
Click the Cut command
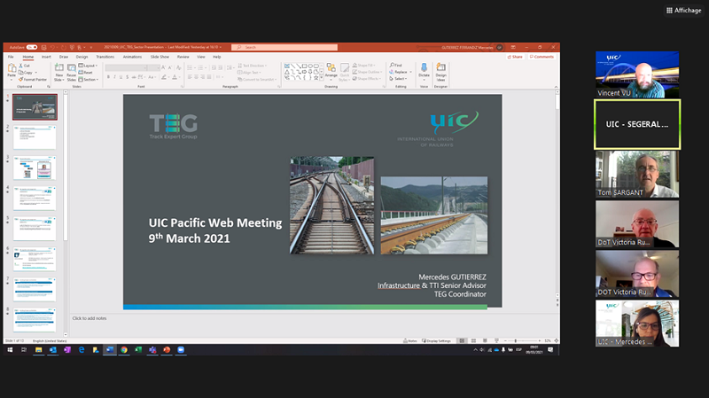pos(25,66)
